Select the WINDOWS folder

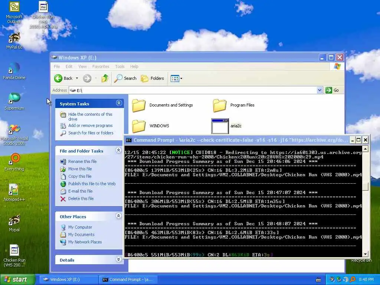pyautogui.click(x=151, y=126)
